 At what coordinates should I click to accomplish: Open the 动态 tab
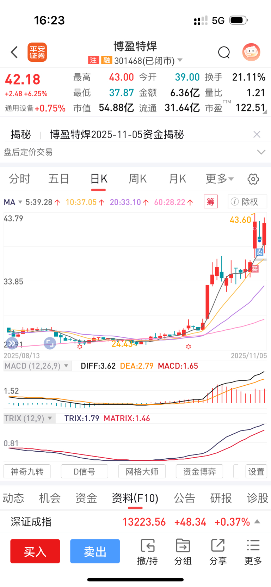(x=13, y=498)
